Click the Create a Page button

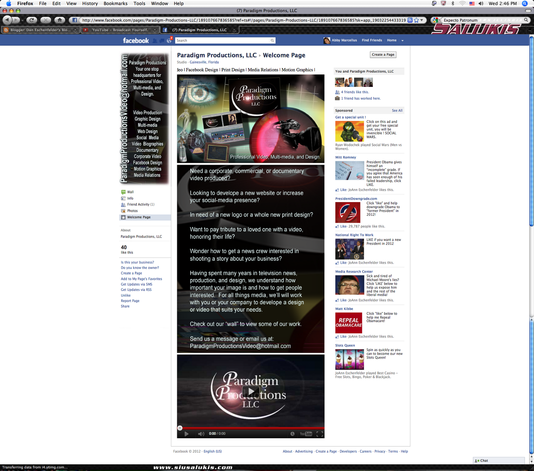pos(383,54)
